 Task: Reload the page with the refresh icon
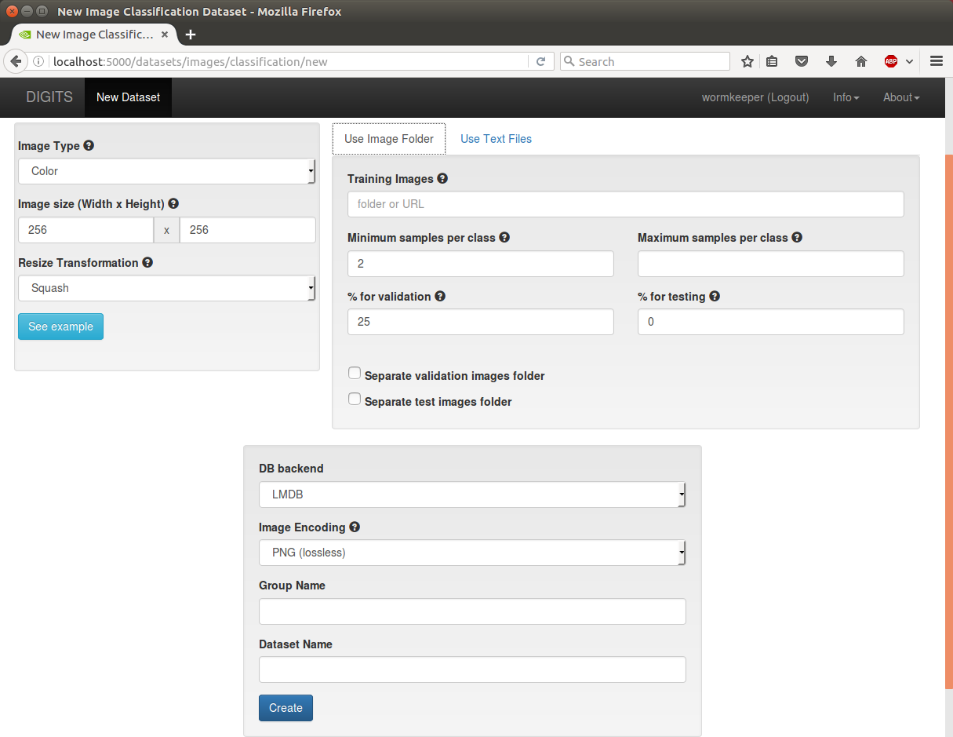540,61
